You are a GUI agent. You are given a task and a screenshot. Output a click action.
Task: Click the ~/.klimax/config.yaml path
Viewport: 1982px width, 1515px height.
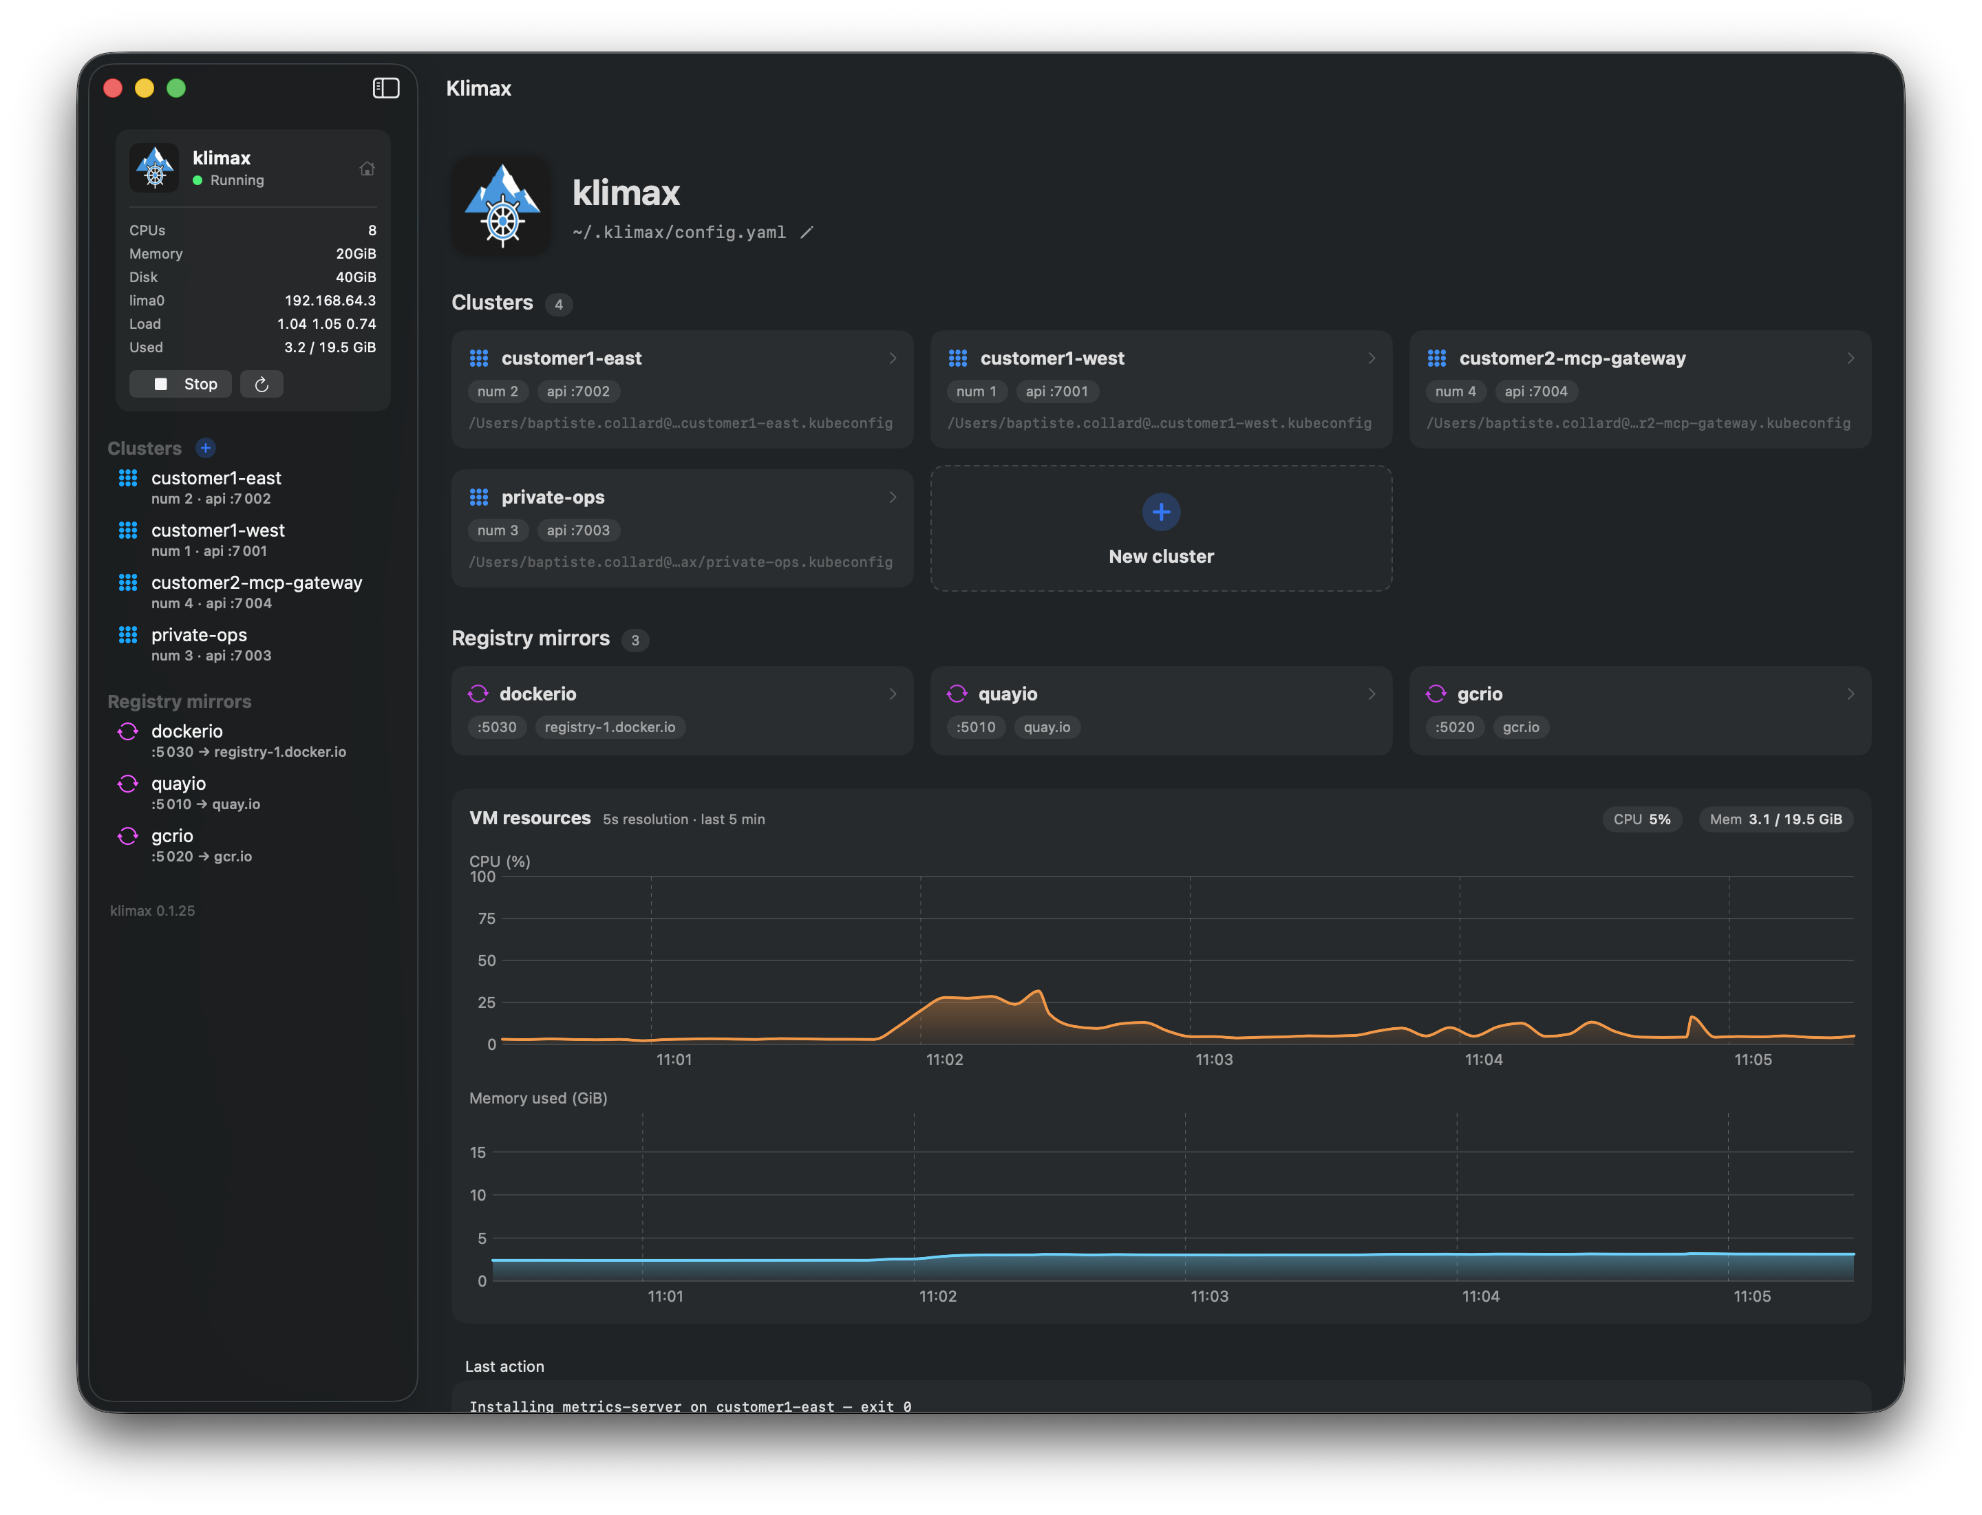point(679,233)
